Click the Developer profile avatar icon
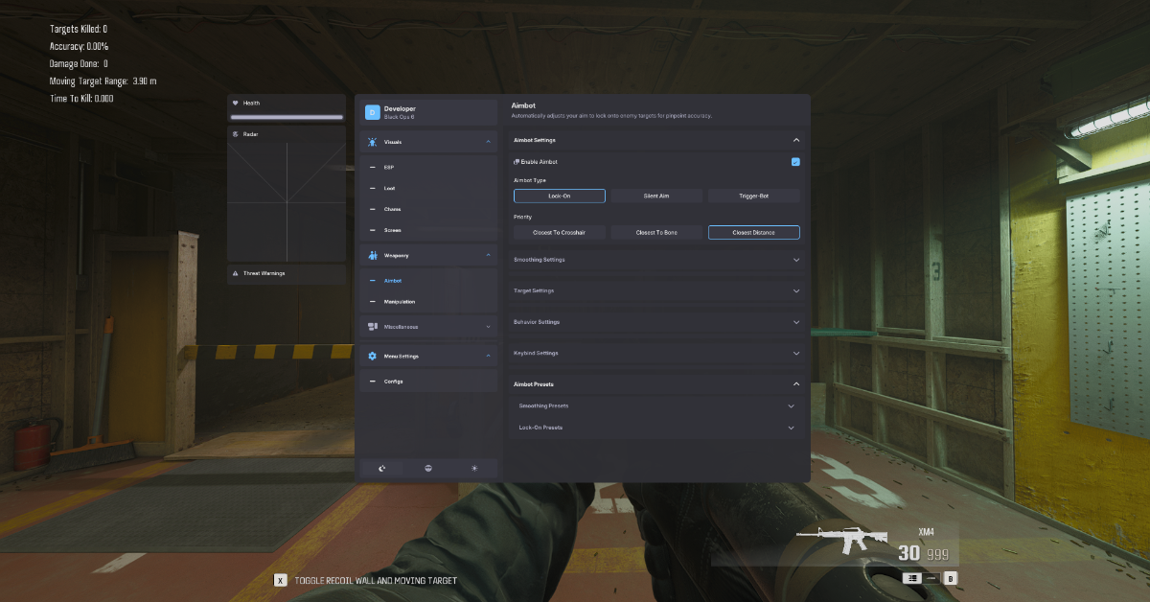1150x602 pixels. pos(372,112)
